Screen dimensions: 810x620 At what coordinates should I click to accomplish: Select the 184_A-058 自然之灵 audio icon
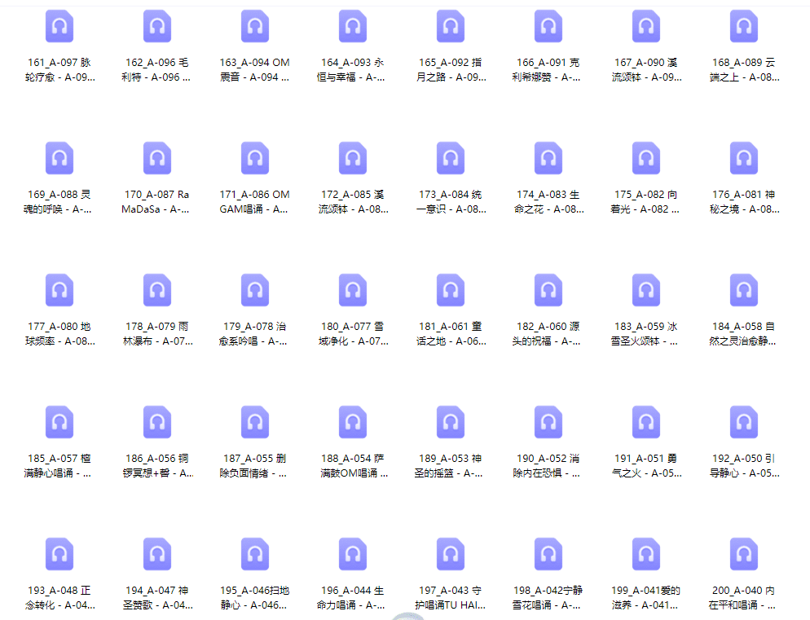tap(744, 290)
